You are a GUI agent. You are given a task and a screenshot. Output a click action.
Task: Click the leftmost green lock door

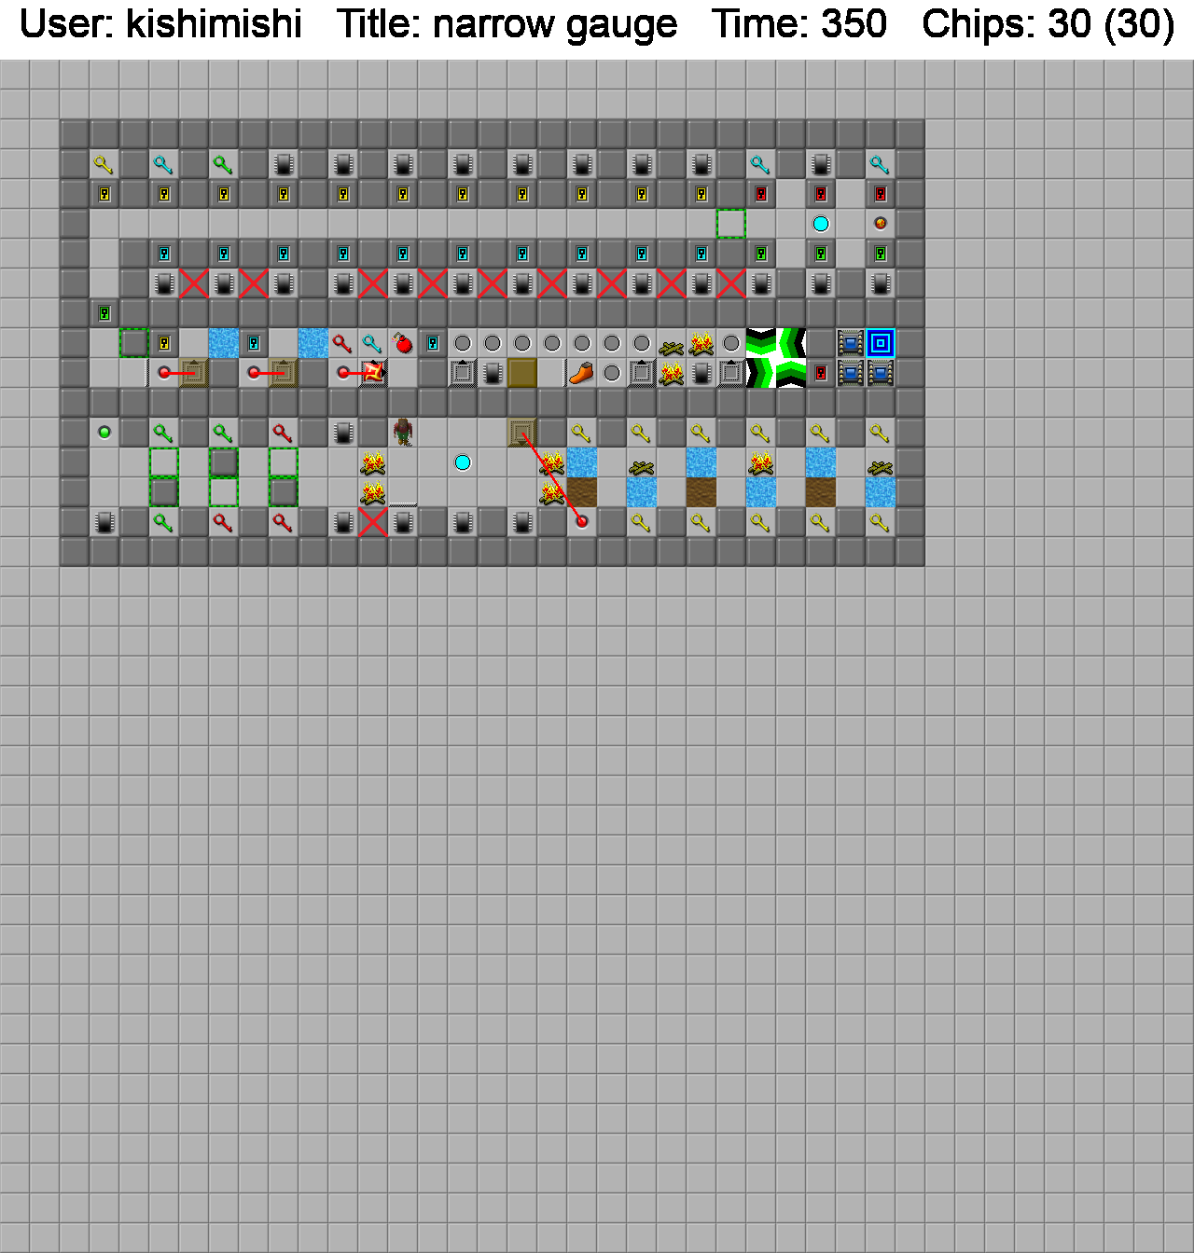(x=104, y=313)
